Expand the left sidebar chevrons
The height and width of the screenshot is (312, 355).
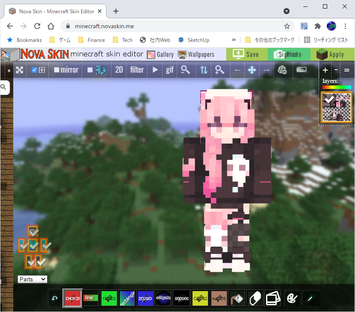pyautogui.click(x=9, y=71)
